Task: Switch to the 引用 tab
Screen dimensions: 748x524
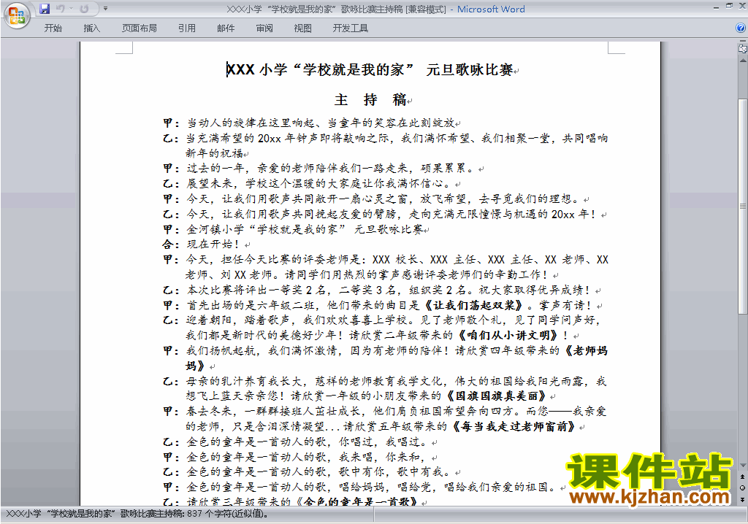Action: [187, 28]
